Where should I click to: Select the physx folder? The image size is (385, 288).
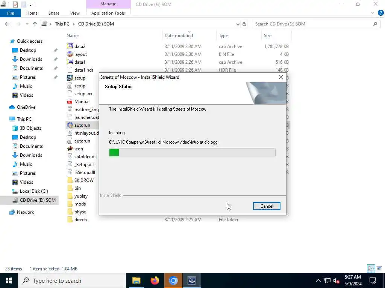click(80, 212)
